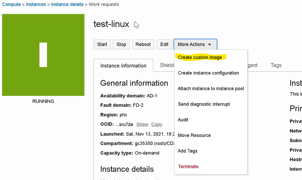The height and width of the screenshot is (180, 302).
Task: Show the full instance OCID
Action: pyautogui.click(x=142, y=125)
